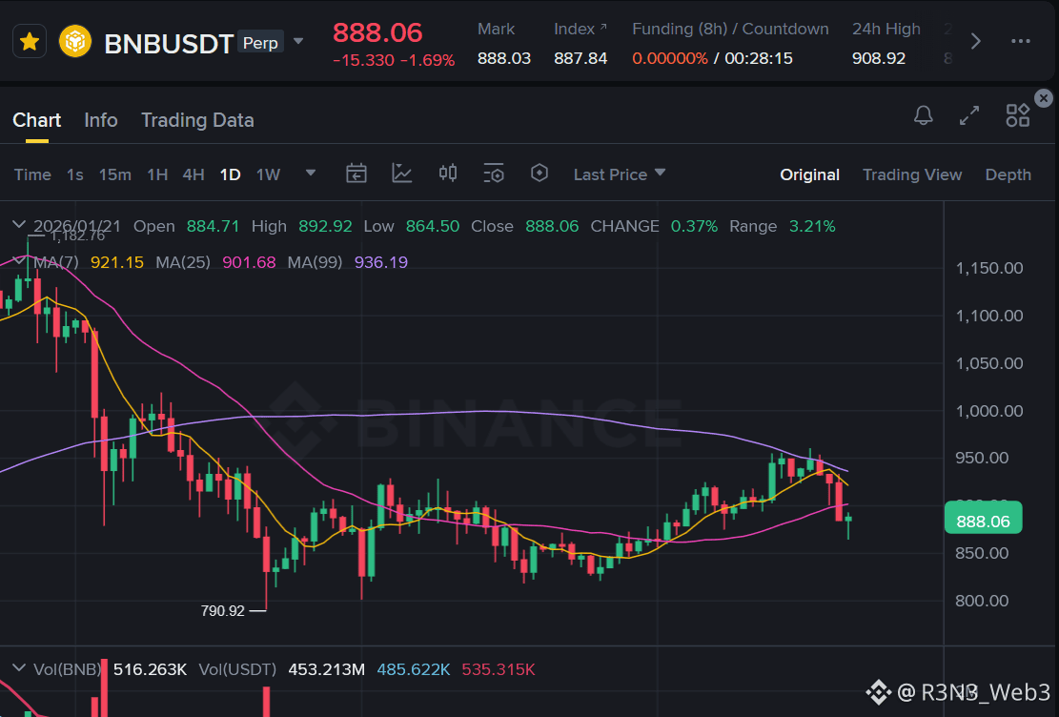Select the 1W interval
Image resolution: width=1059 pixels, height=717 pixels.
268,174
